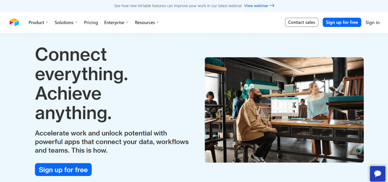Click the Airtable logo icon
The height and width of the screenshot is (182, 388).
click(14, 22)
